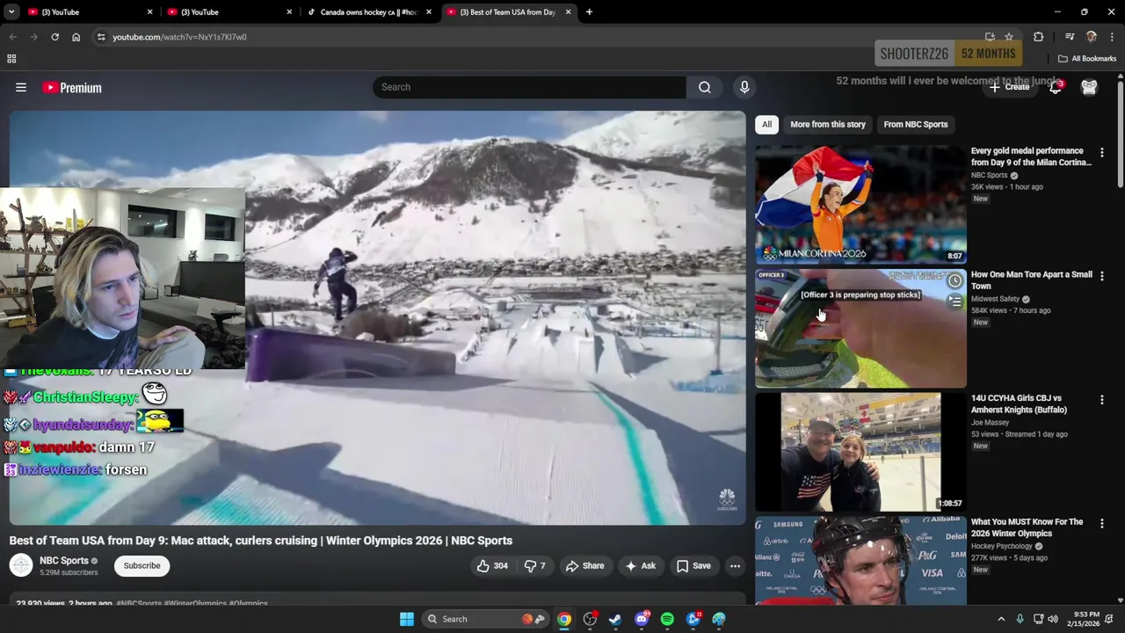This screenshot has height=633, width=1125.
Task: Go back in browser history
Action: pyautogui.click(x=12, y=37)
